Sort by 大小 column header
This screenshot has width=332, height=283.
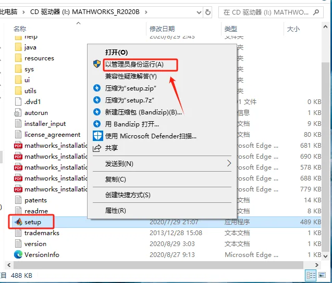pyautogui.click(x=293, y=29)
